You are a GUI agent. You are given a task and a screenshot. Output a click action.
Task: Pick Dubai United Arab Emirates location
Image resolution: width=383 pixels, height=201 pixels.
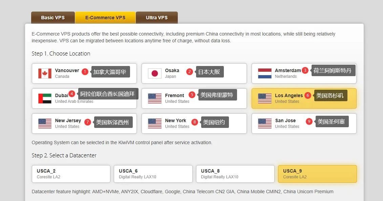(x=84, y=98)
